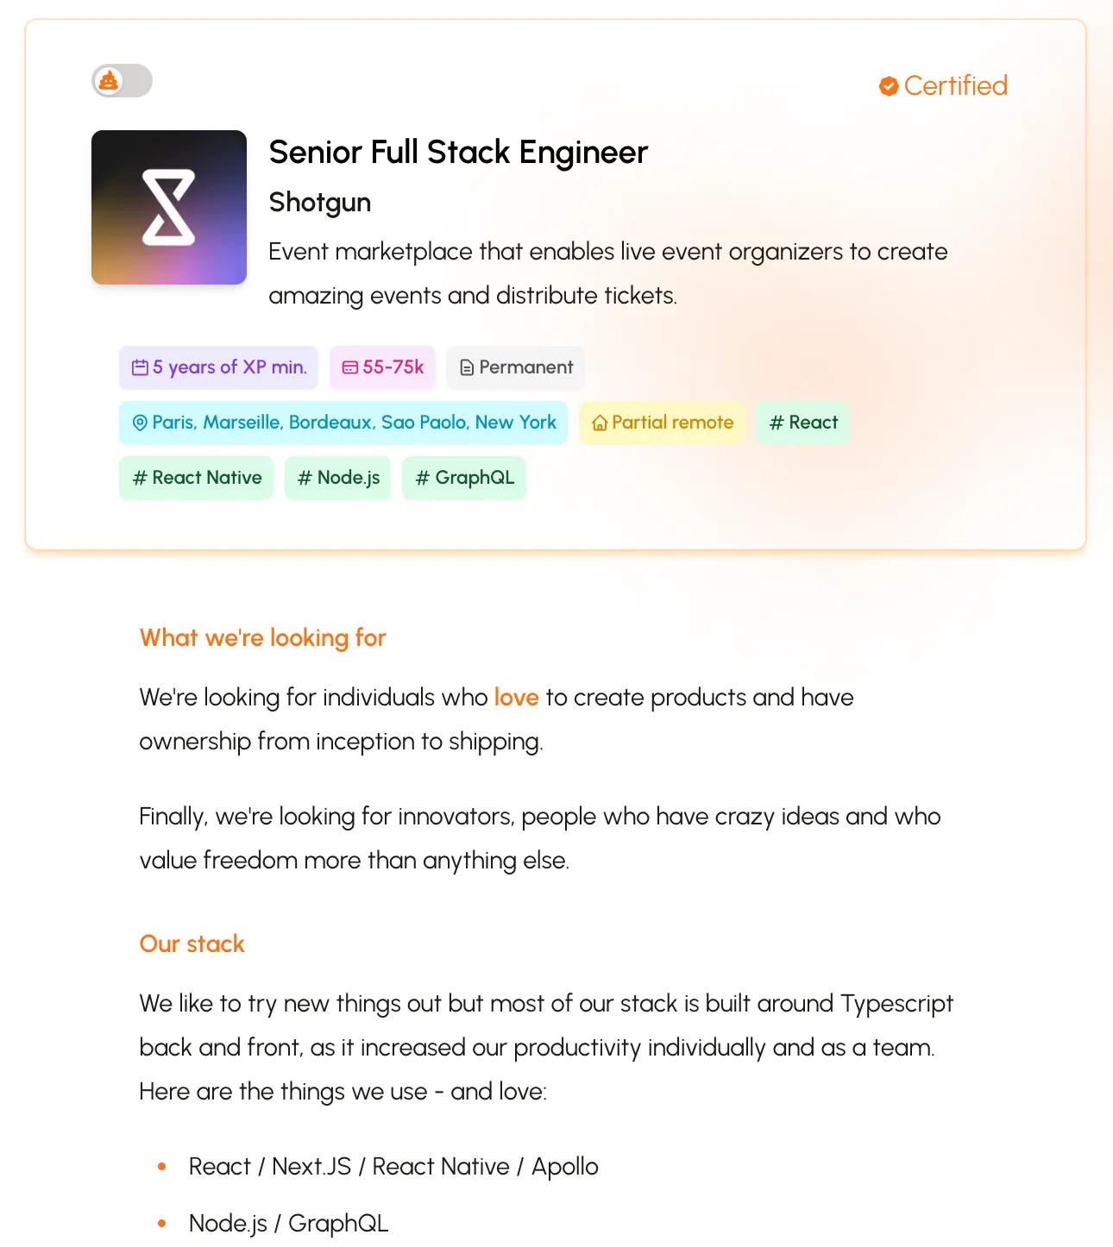Click the location pin icon beside Paris
The height and width of the screenshot is (1247, 1113).
(140, 423)
